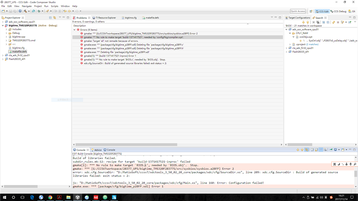This screenshot has width=358, height=201.
Task: Click Collapse All in Project Explorer
Action: click(x=50, y=17)
